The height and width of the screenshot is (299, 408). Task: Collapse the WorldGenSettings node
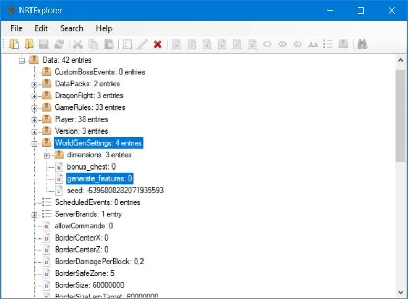pyautogui.click(x=34, y=144)
